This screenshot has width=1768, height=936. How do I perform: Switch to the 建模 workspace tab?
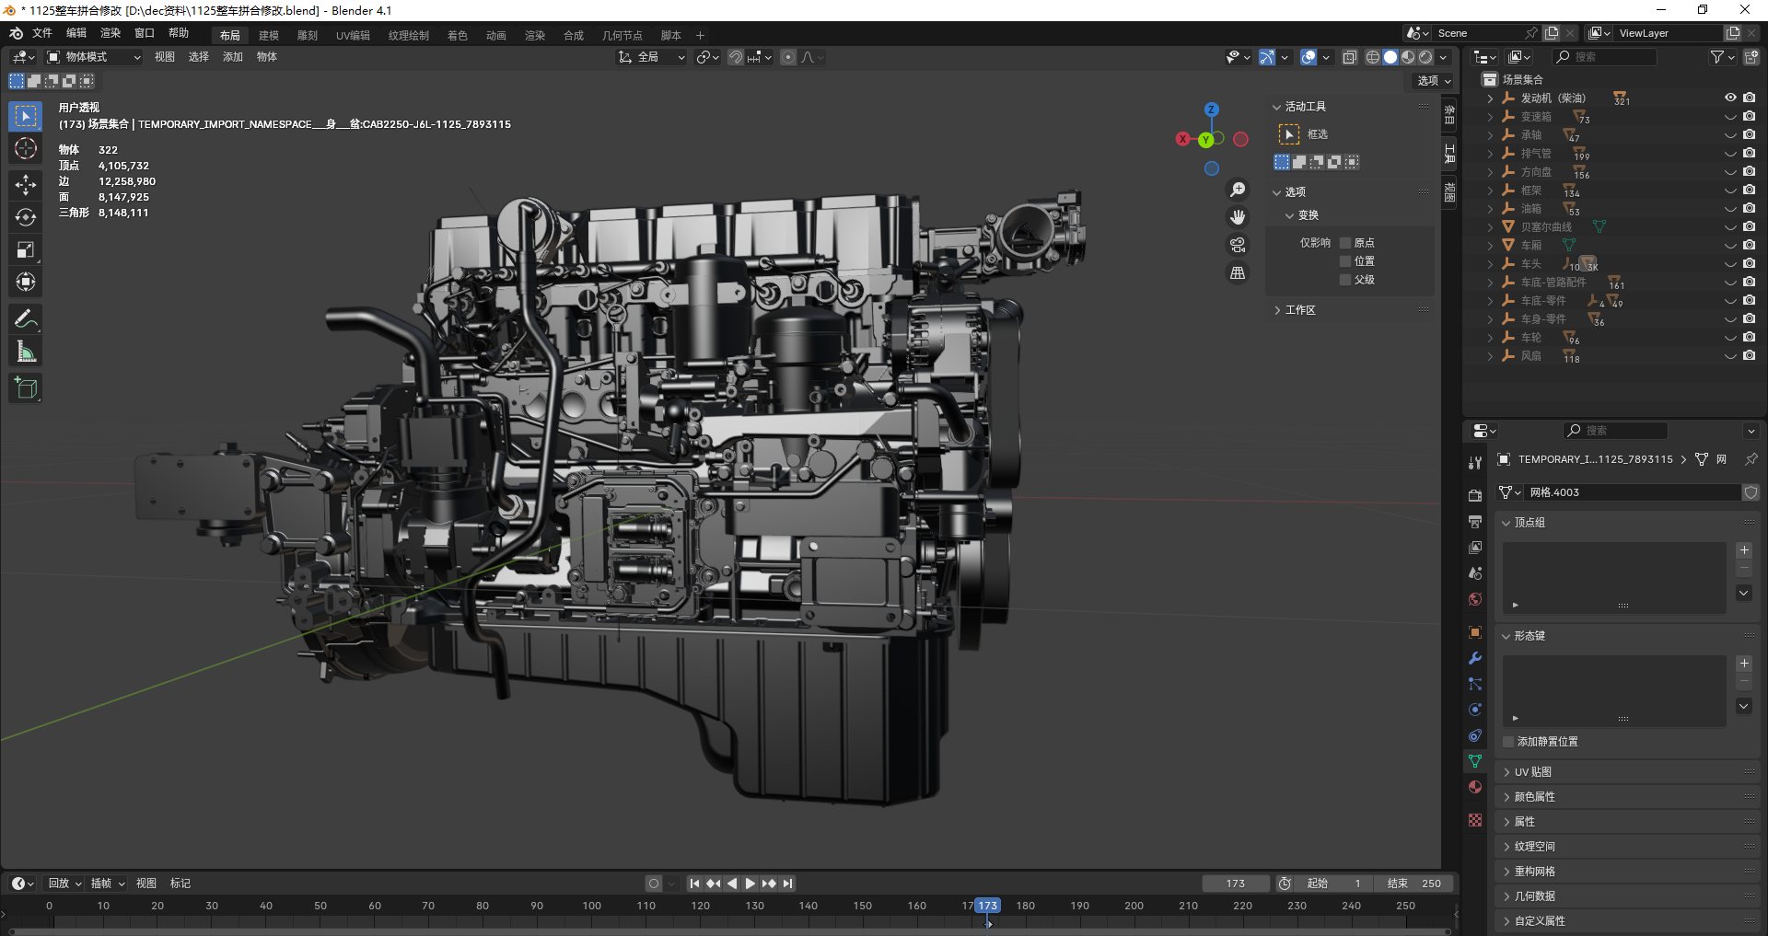[268, 35]
